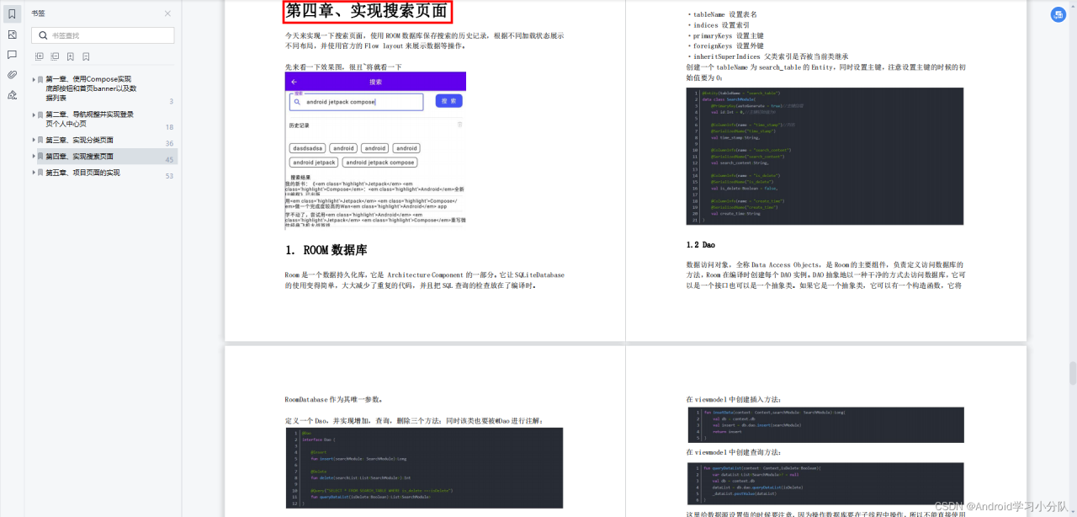
Task: Focus the 书签查找 search field
Action: (x=103, y=35)
